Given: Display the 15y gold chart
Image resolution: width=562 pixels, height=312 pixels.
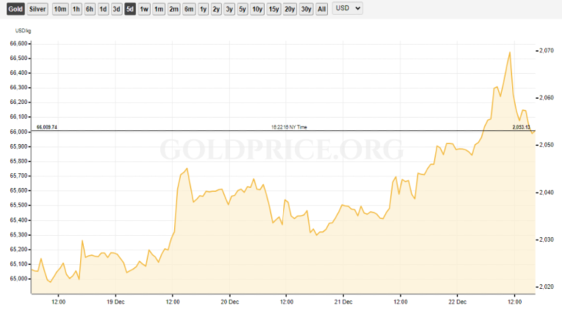Looking at the screenshot, I should (x=274, y=9).
